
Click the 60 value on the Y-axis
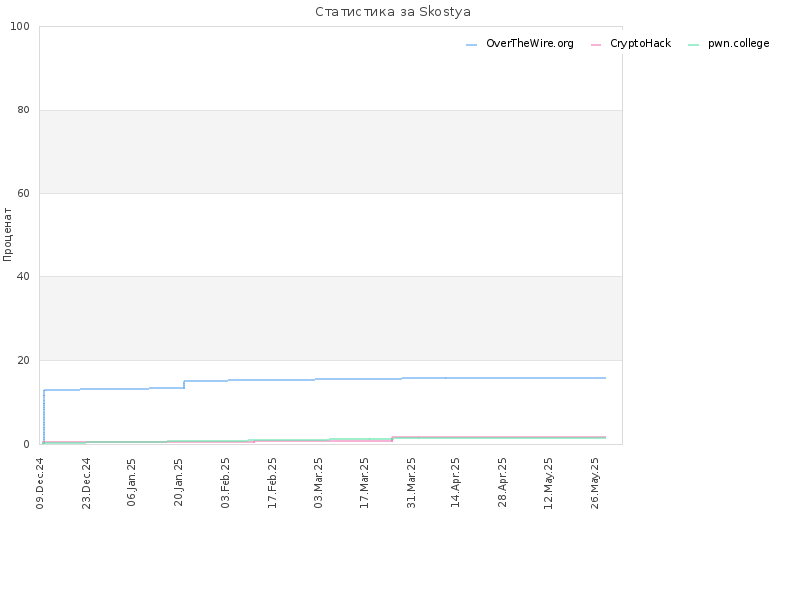[23, 193]
